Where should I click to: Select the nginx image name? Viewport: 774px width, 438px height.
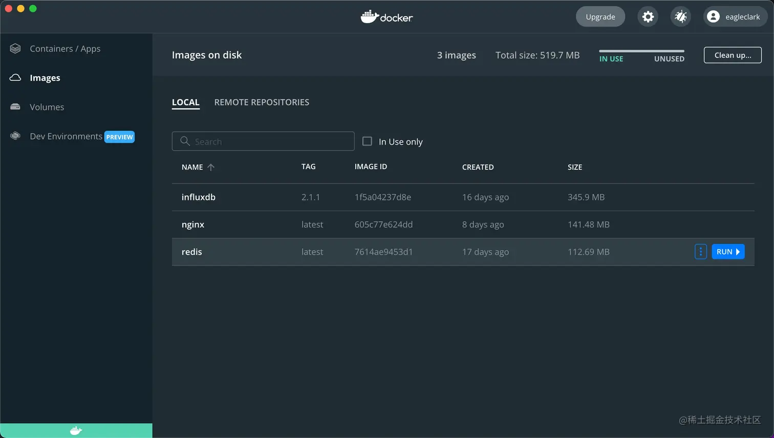[193, 224]
